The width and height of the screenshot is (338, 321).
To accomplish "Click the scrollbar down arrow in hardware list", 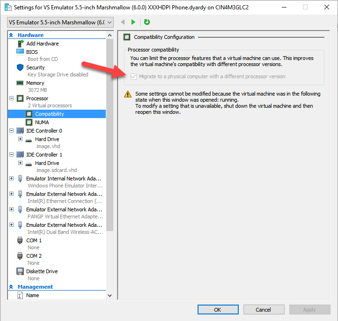I will coord(110,296).
